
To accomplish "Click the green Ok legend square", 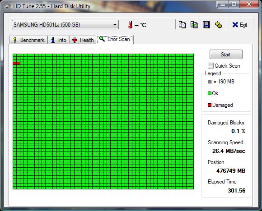I will [x=210, y=93].
